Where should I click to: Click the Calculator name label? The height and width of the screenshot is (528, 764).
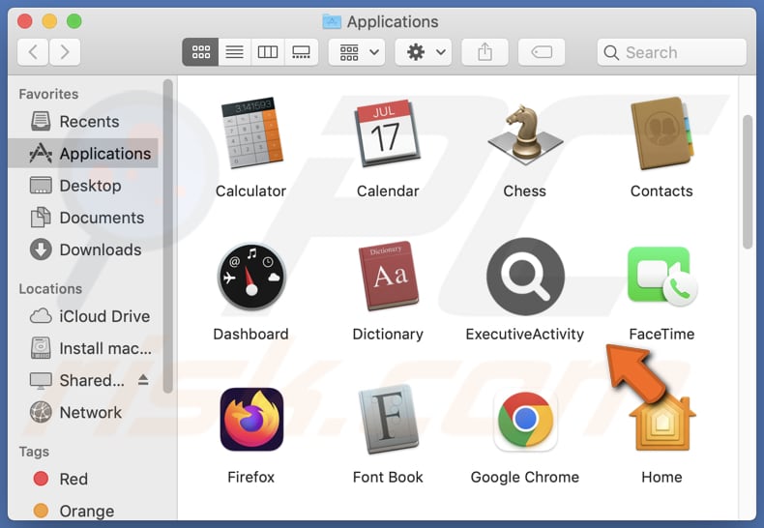point(250,191)
